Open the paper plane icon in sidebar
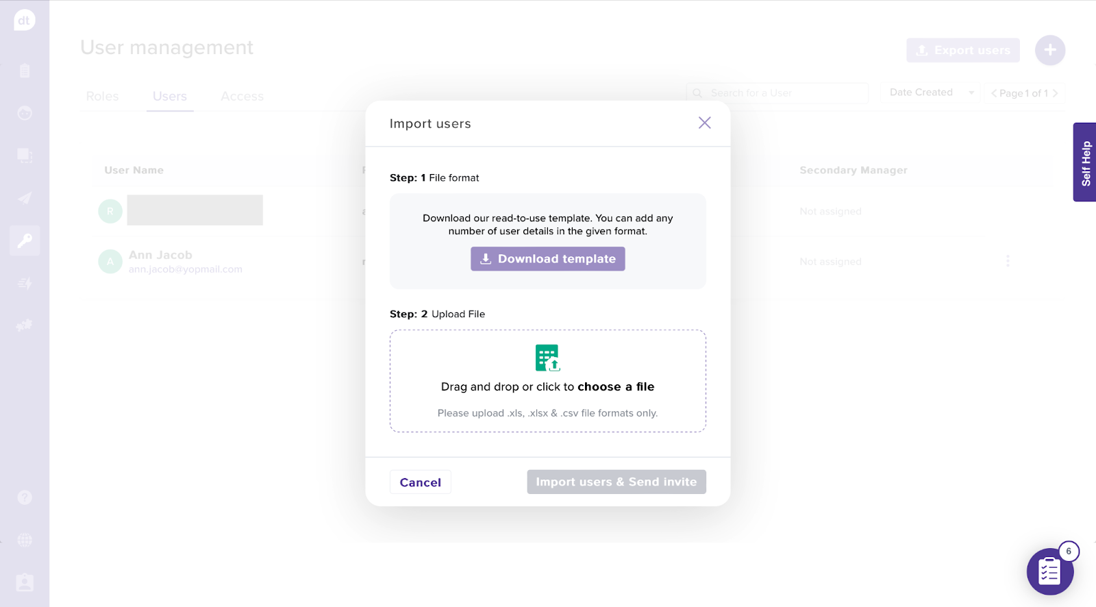Viewport: 1096px width, 607px height. pos(25,198)
